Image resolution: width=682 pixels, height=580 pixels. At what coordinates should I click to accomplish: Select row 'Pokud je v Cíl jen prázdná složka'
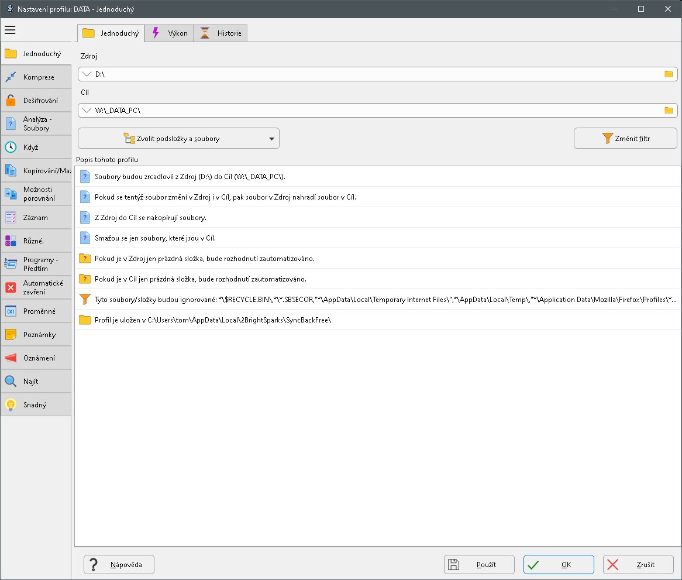pos(377,279)
